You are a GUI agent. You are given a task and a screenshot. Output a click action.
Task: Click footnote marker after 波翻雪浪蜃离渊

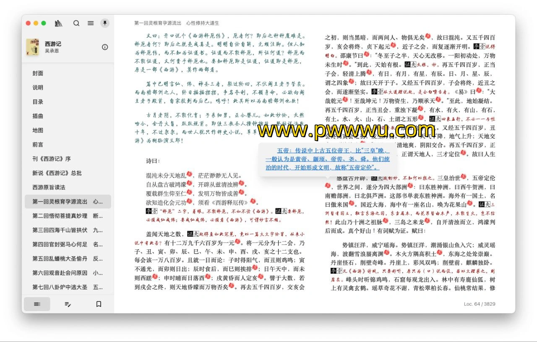pos(386,253)
